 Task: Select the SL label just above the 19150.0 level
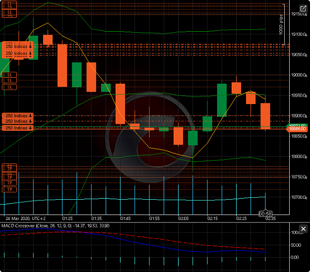tap(9, 13)
